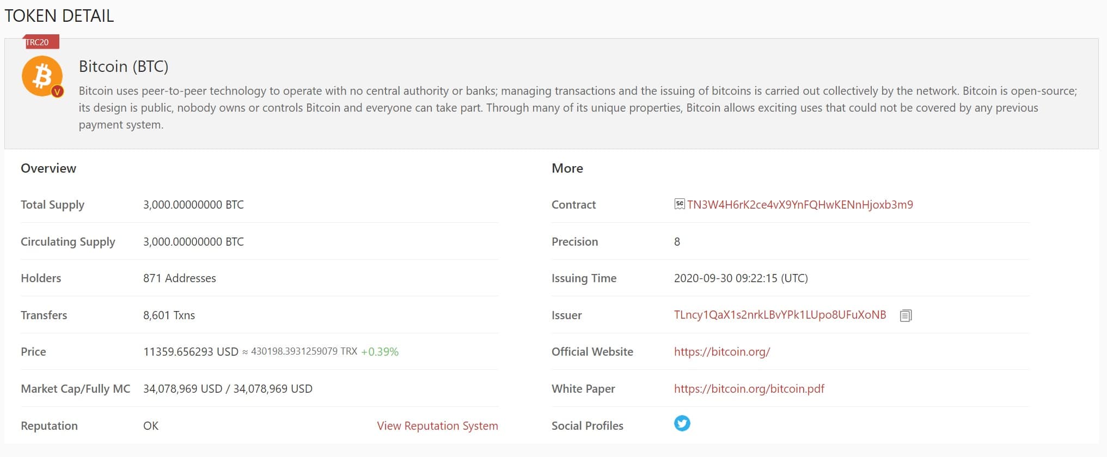Open the Twitter social profile icon
This screenshot has height=457, width=1107.
[x=682, y=423]
